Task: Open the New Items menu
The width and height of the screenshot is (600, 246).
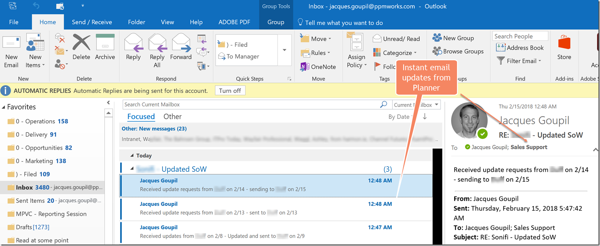Action: [35, 51]
